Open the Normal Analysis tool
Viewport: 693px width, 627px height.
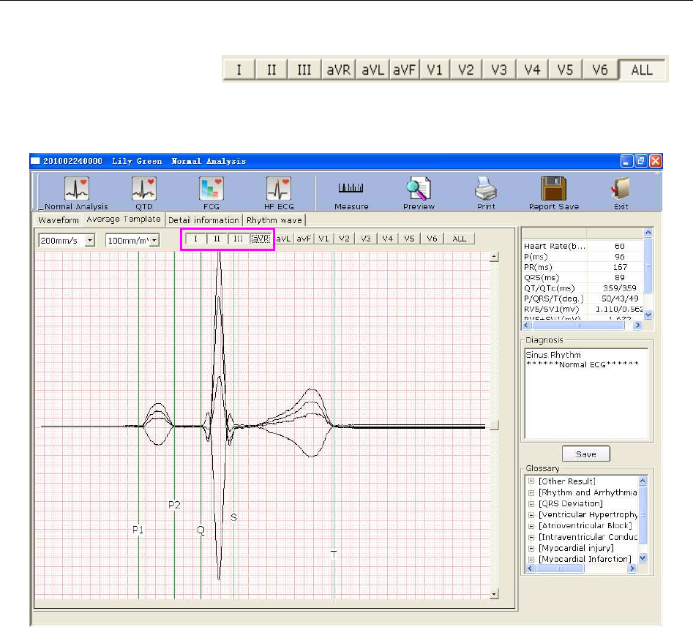(x=76, y=193)
